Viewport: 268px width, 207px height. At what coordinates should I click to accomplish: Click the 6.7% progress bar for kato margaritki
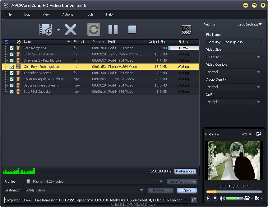183,48
